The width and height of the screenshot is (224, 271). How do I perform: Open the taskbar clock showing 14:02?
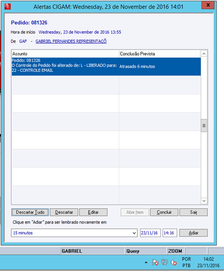pyautogui.click(x=208, y=262)
